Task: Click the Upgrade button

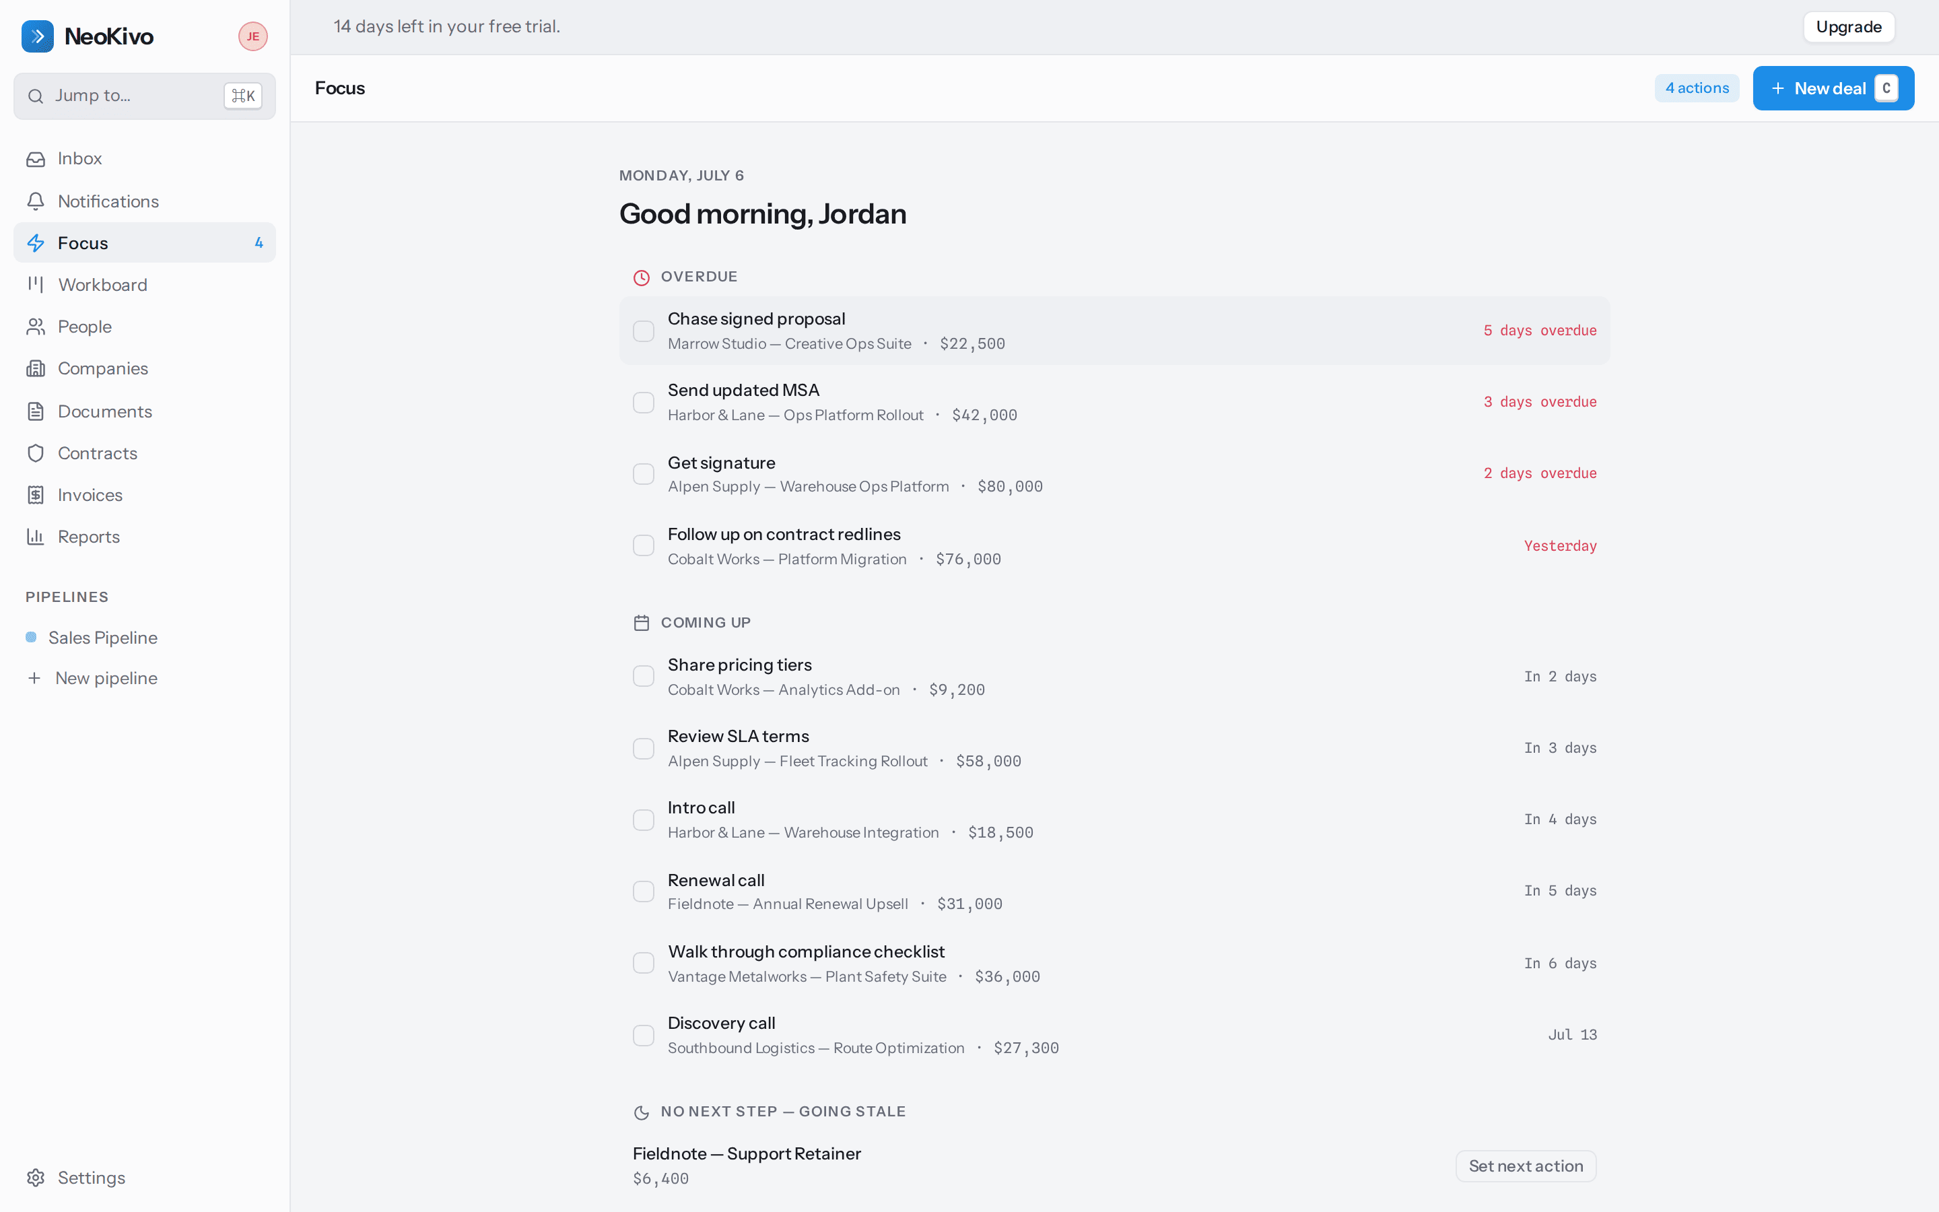Action: click(x=1849, y=26)
